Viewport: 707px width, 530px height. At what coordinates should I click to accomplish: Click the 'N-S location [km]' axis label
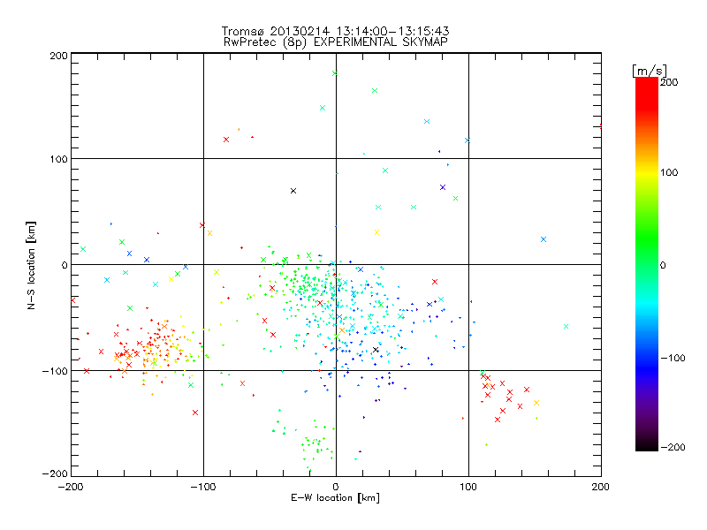[x=31, y=266]
